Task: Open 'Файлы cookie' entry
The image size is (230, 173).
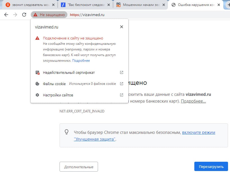Action: click(x=79, y=84)
